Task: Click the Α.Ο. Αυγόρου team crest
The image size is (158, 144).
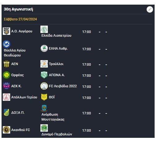Action: [6, 31]
